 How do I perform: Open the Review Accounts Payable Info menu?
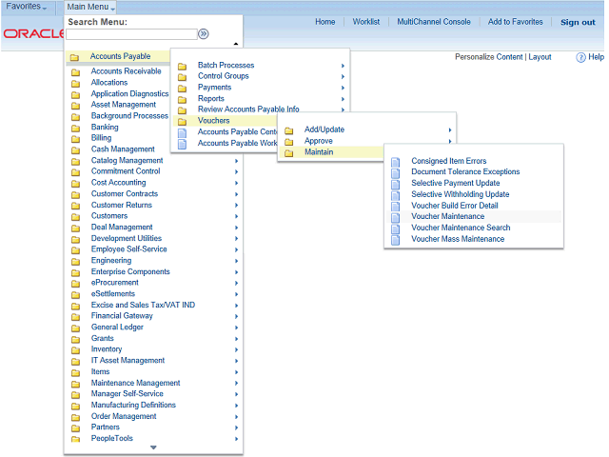click(x=248, y=109)
